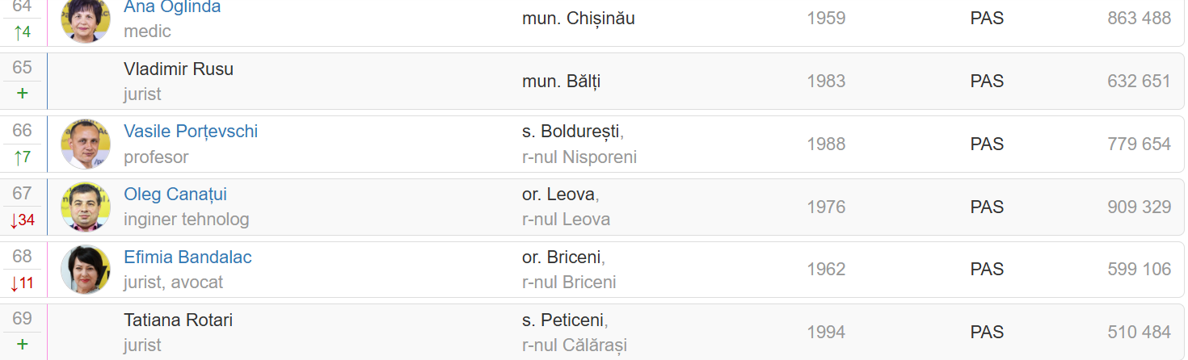
Task: Click the s. Boldurești locality text
Action: (x=571, y=132)
